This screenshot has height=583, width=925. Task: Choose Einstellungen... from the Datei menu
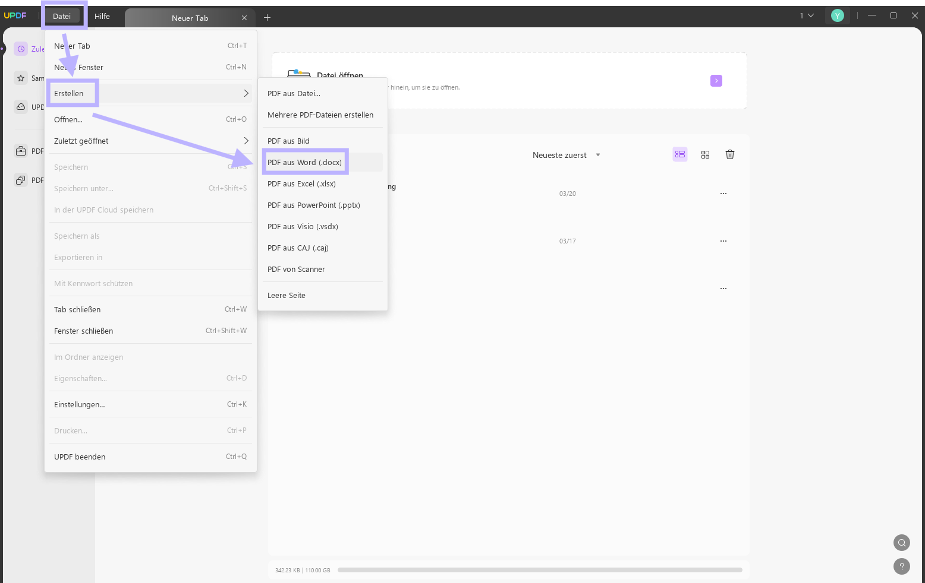pos(150,404)
